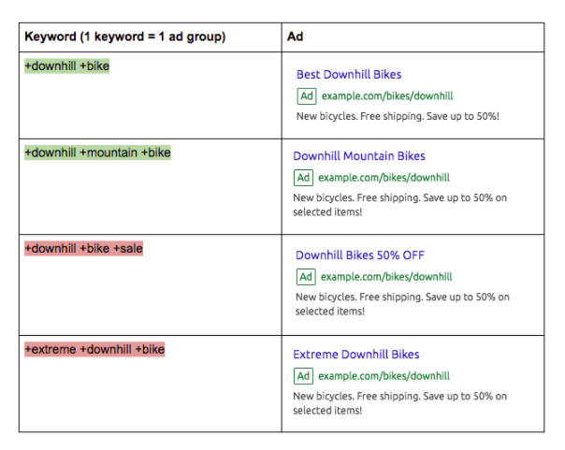Click the URL under Downhill Bikes 50% OFF
Viewport: 565px width, 450px height.
coord(387,276)
